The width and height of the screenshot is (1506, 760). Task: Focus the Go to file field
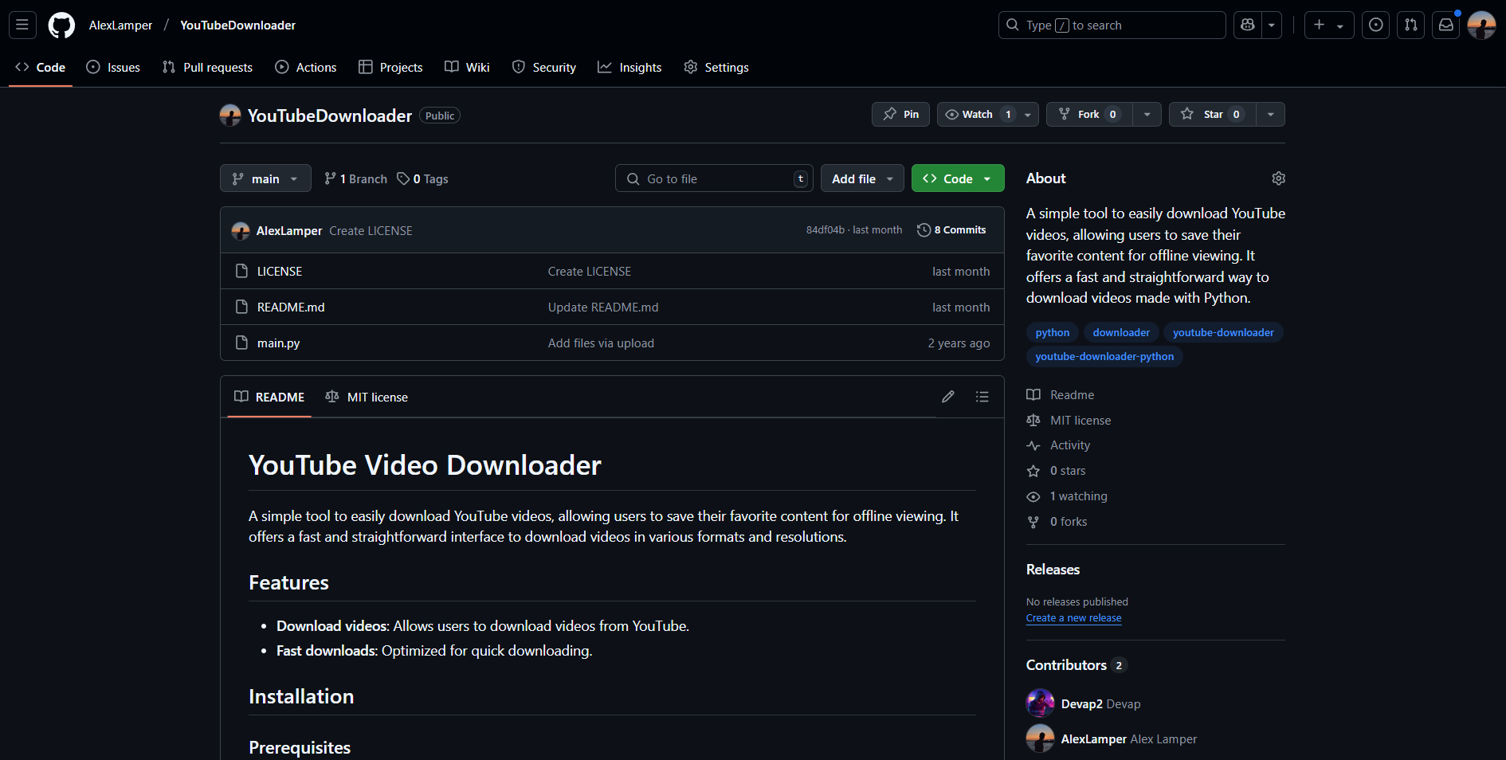714,178
